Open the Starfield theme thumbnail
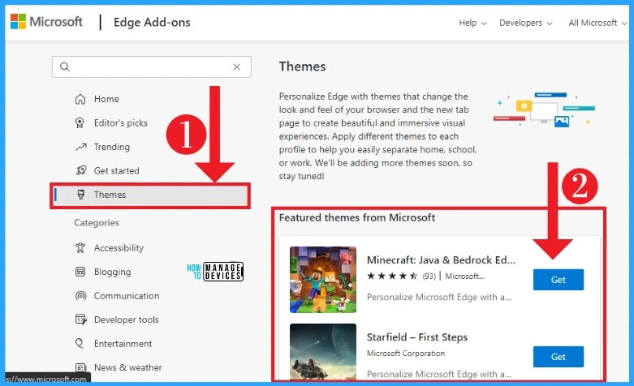The width and height of the screenshot is (634, 386). 322,352
